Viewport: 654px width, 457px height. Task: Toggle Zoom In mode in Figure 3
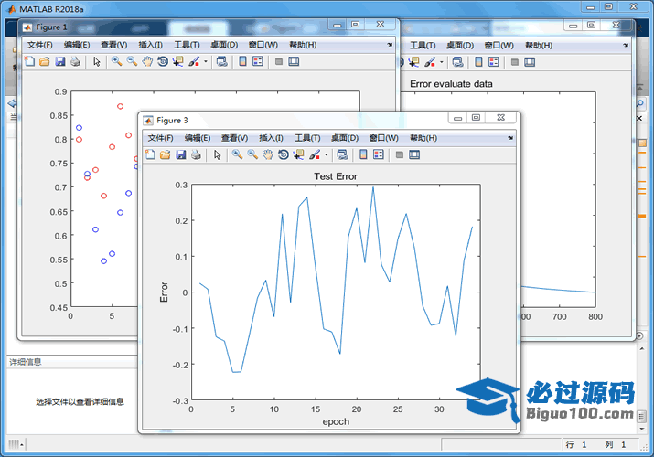coord(238,155)
